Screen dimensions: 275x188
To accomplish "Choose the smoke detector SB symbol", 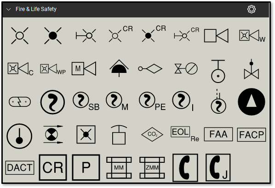I will tap(86, 101).
